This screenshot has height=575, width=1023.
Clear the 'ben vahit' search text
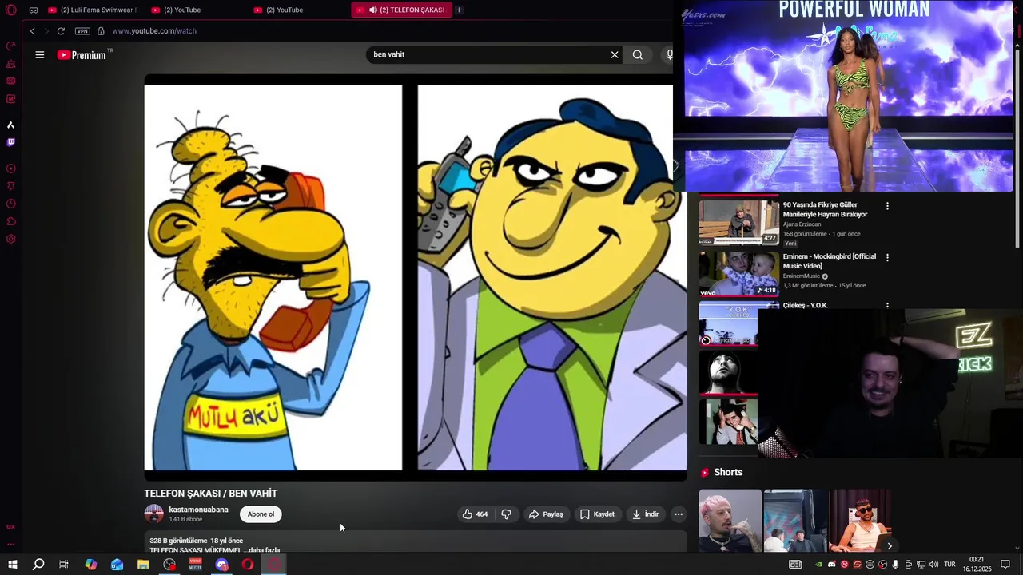coord(615,55)
